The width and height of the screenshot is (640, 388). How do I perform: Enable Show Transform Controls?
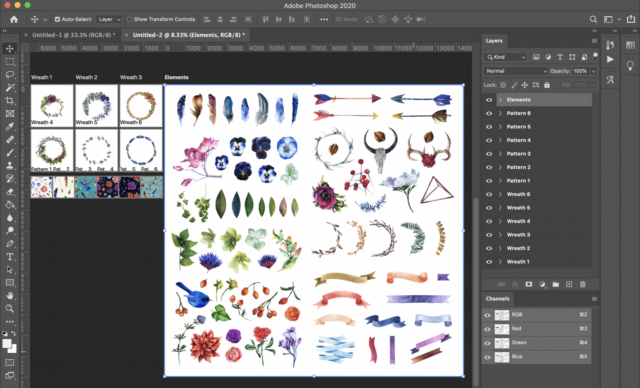click(x=129, y=19)
